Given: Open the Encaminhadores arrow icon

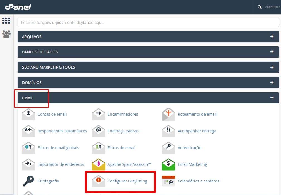Looking at the screenshot, I should point(99,114).
